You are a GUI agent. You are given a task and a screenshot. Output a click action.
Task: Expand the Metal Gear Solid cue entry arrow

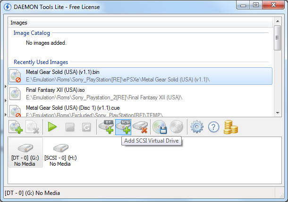coord(6,114)
